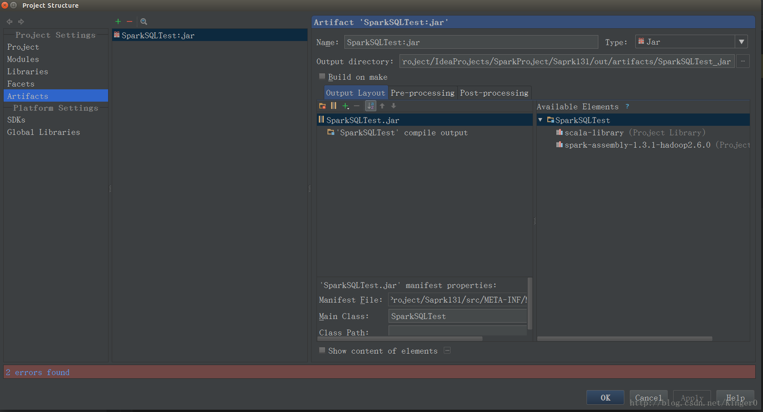Open the artifact Type dropdown
Image resolution: width=763 pixels, height=412 pixels.
[742, 42]
